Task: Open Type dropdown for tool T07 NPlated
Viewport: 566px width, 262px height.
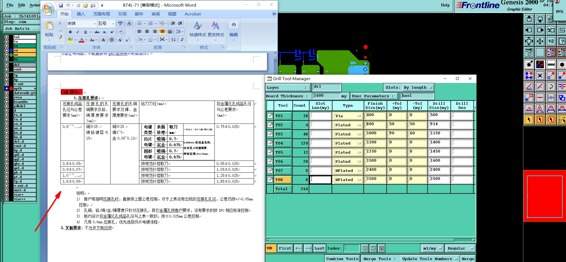Action: (x=348, y=171)
